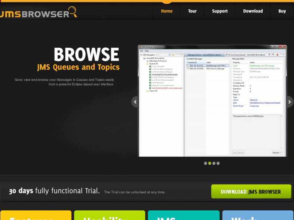Select the fourth carousel dot
This screenshot has width=294, height=220.
(x=218, y=163)
